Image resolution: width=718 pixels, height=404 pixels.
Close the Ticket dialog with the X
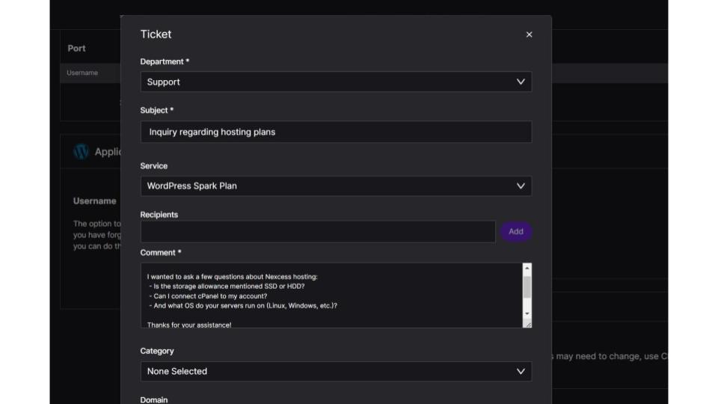(x=529, y=34)
